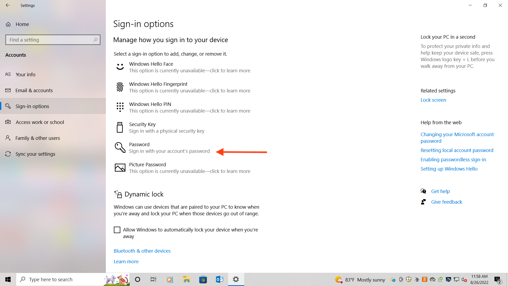Open Email & accounts page
The height and width of the screenshot is (286, 508).
pos(53,90)
